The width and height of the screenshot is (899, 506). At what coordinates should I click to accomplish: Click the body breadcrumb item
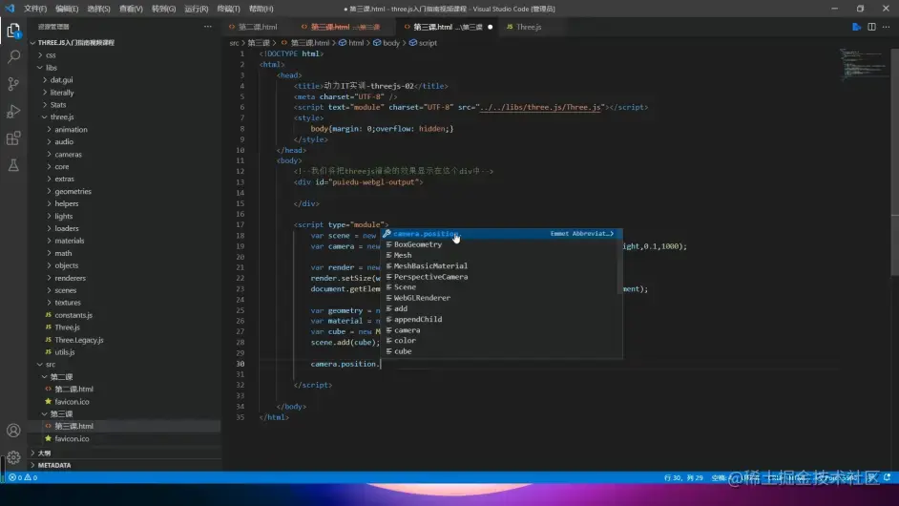387,43
